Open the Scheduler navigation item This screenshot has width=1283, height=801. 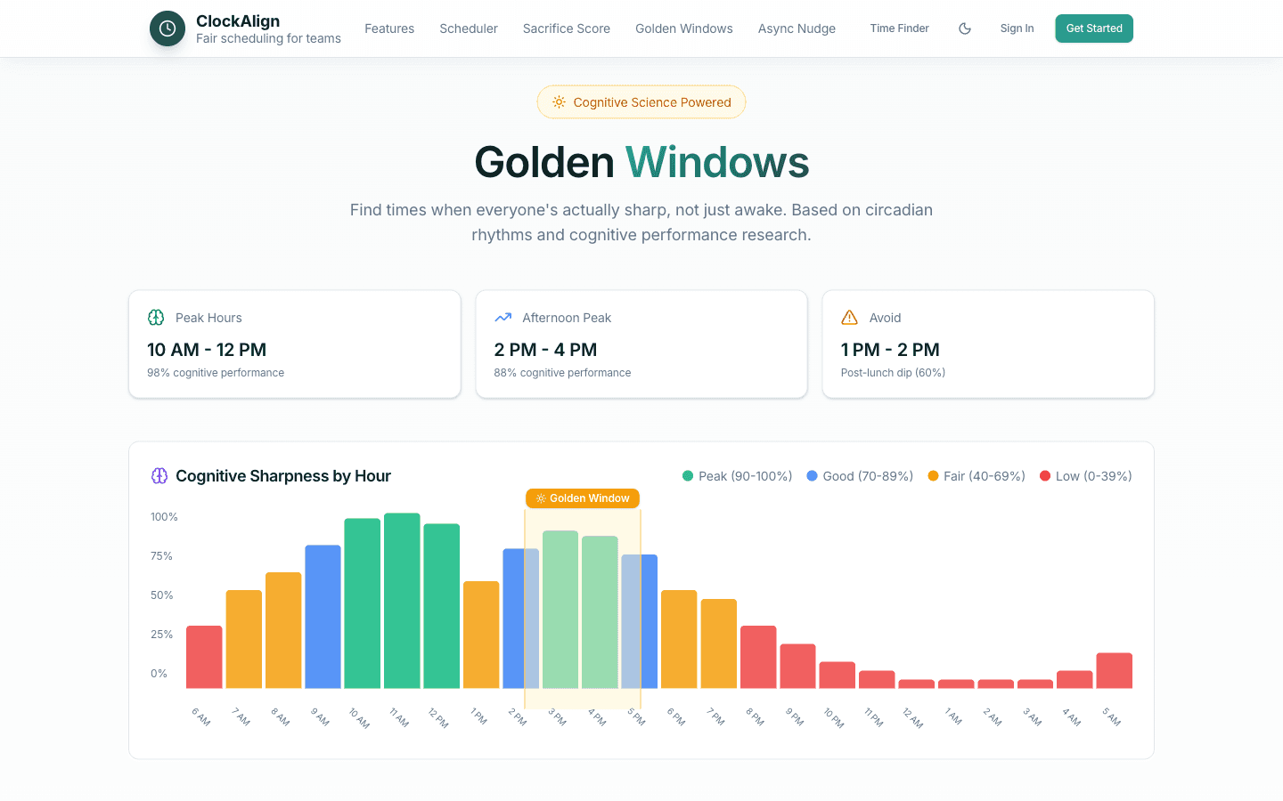[468, 28]
